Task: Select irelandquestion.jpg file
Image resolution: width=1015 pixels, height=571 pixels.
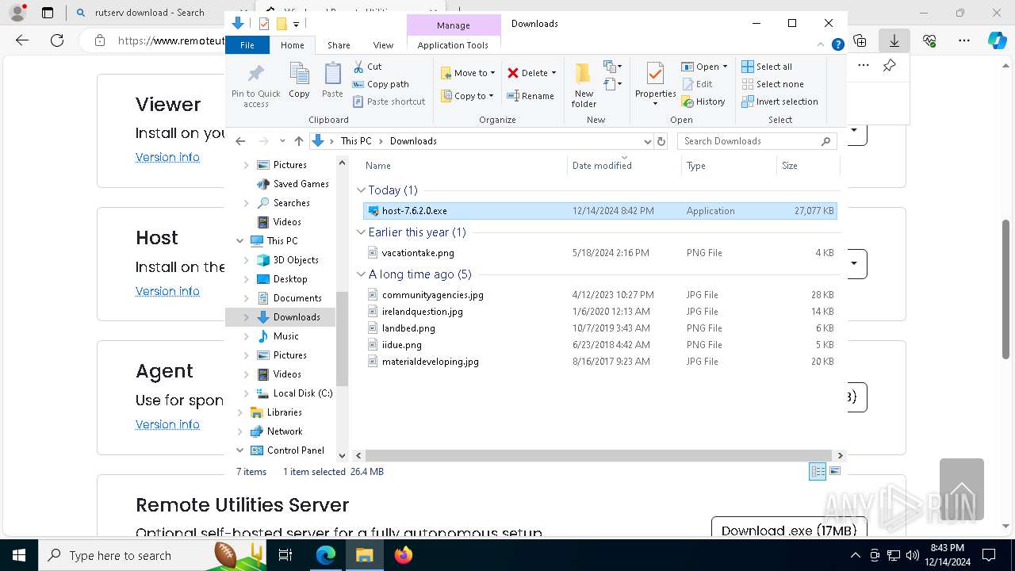Action: click(599, 312)
